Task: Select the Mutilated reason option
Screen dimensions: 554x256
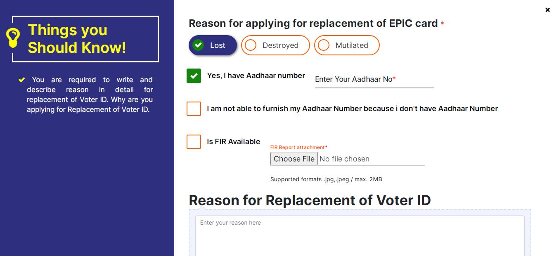Action: (x=347, y=45)
